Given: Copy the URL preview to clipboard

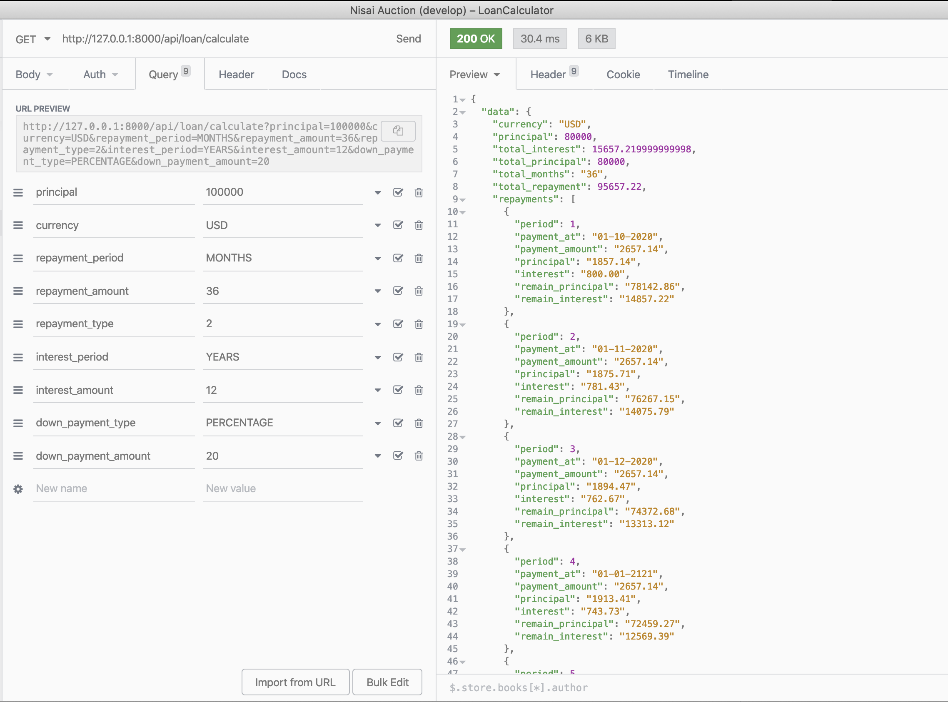Looking at the screenshot, I should [x=397, y=131].
